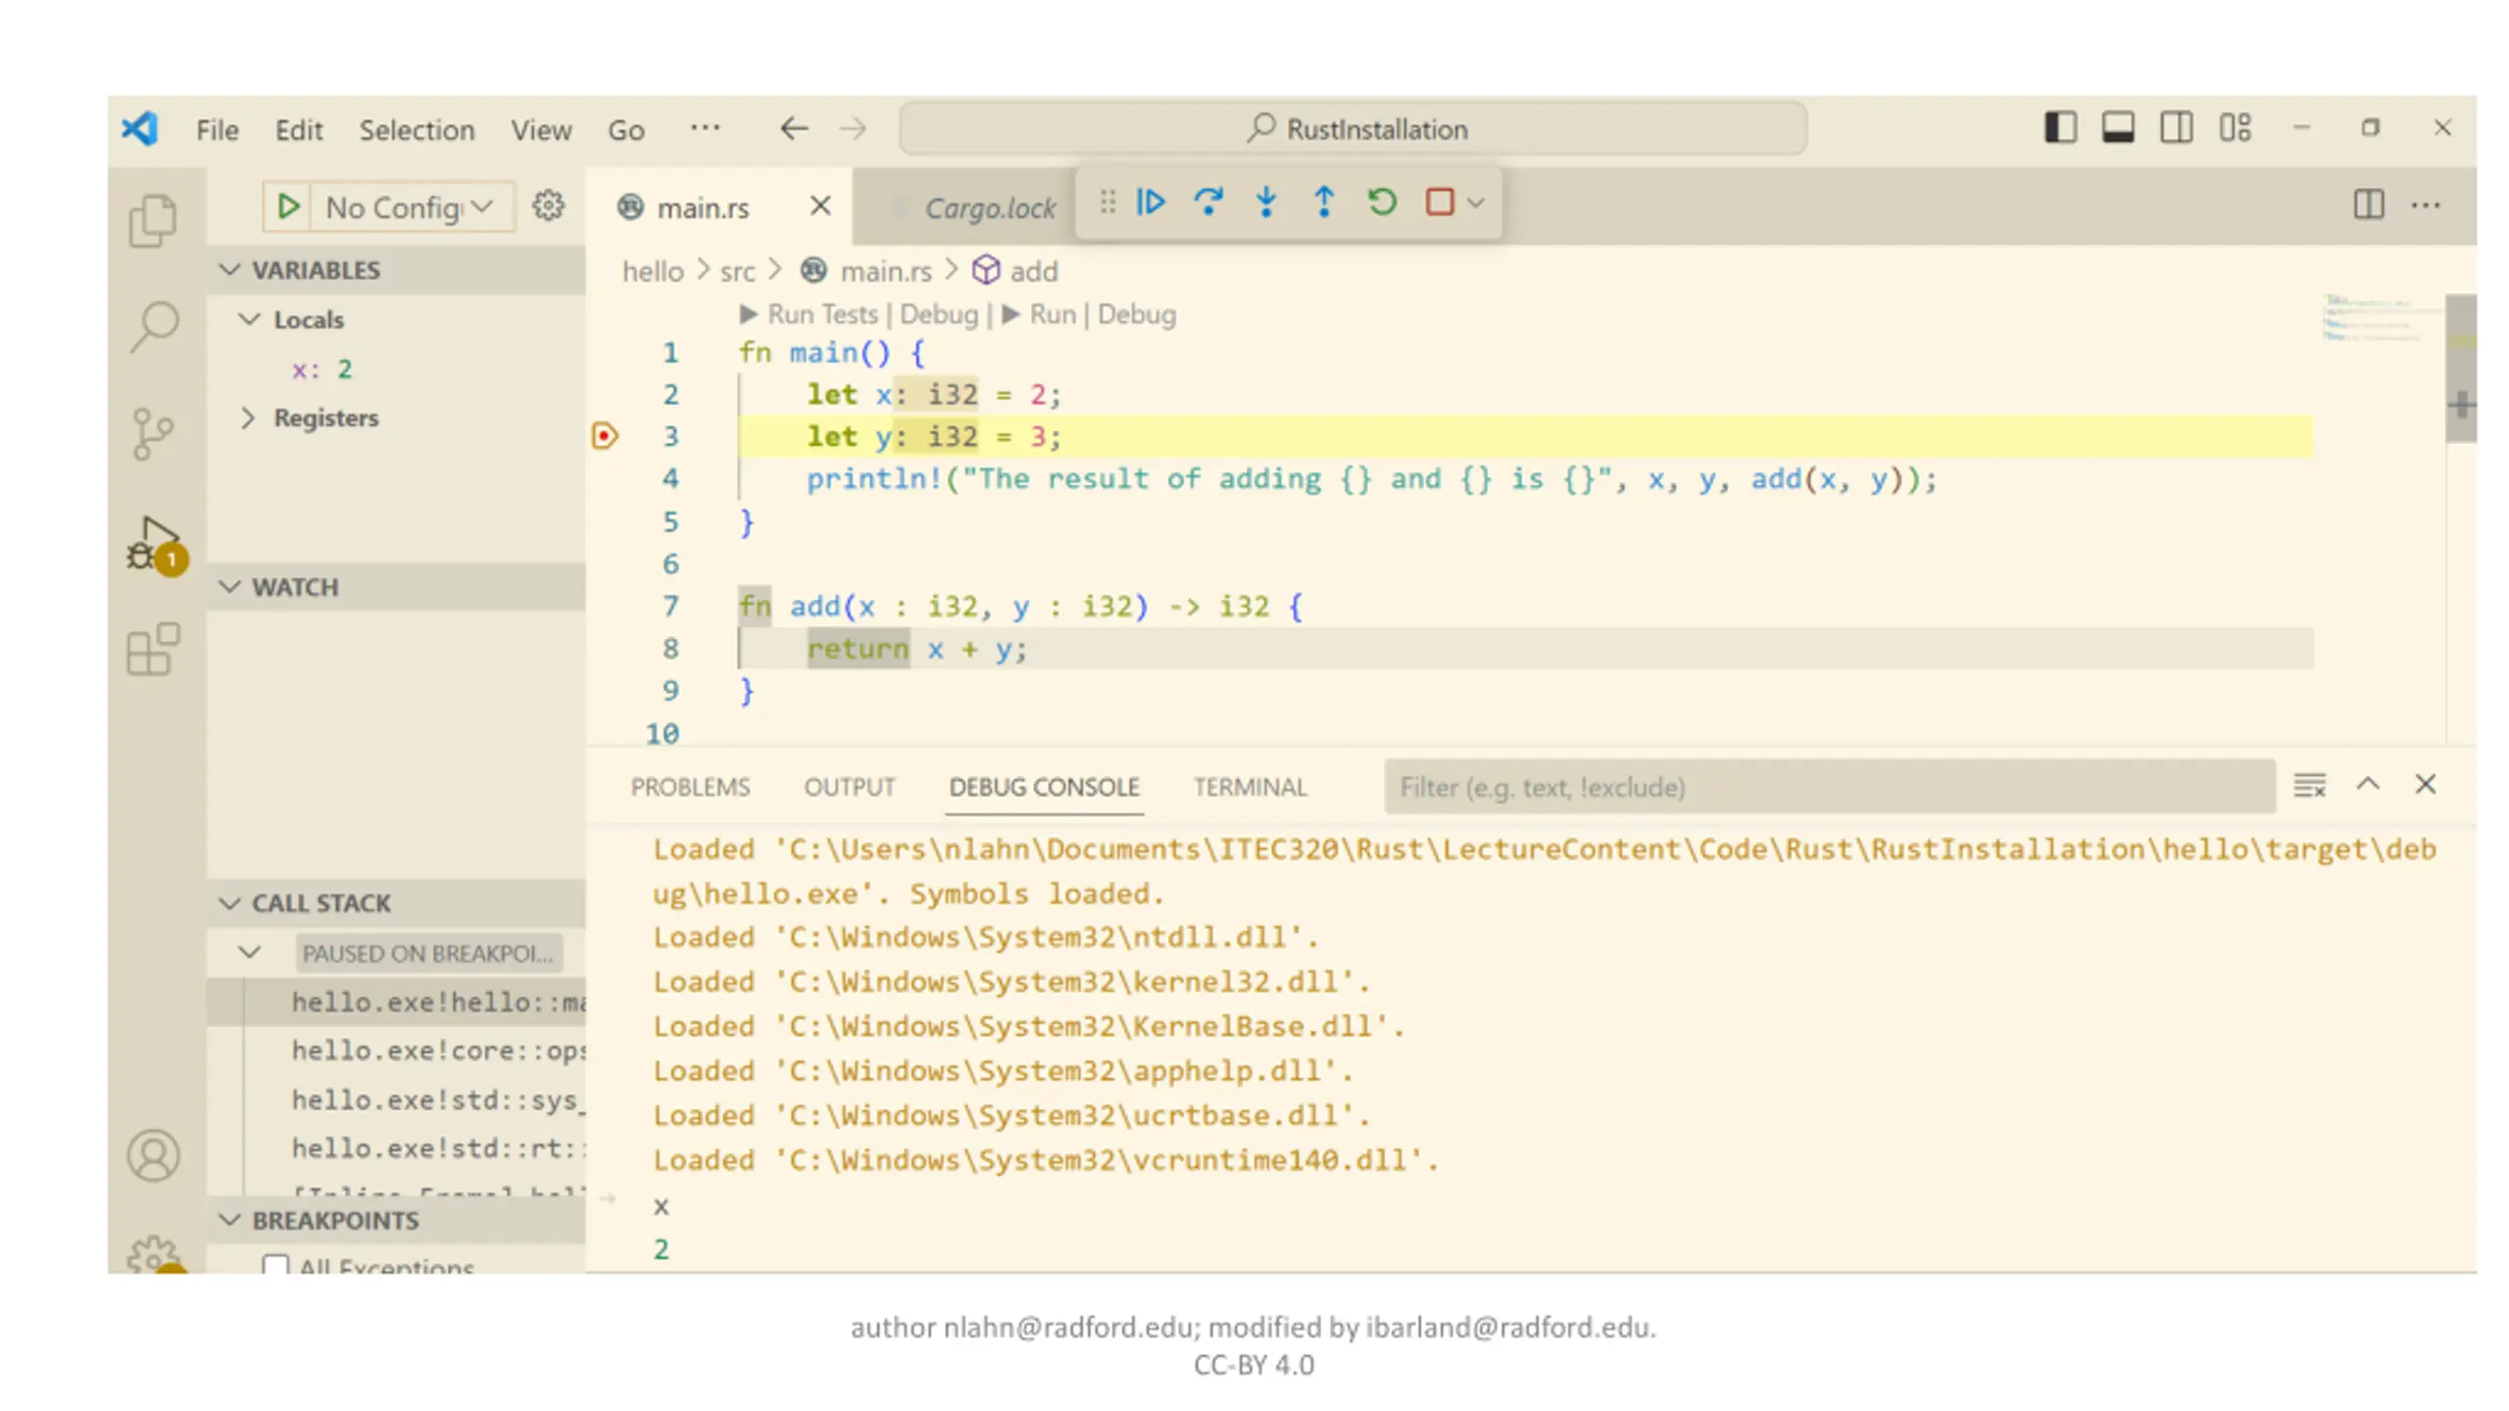The width and height of the screenshot is (2509, 1411).
Task: Stop debugging with the red square
Action: (x=1439, y=203)
